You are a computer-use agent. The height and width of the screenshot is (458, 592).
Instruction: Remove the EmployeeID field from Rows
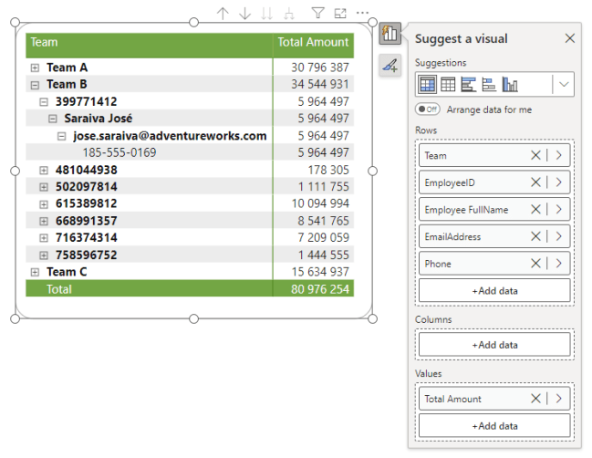click(535, 182)
